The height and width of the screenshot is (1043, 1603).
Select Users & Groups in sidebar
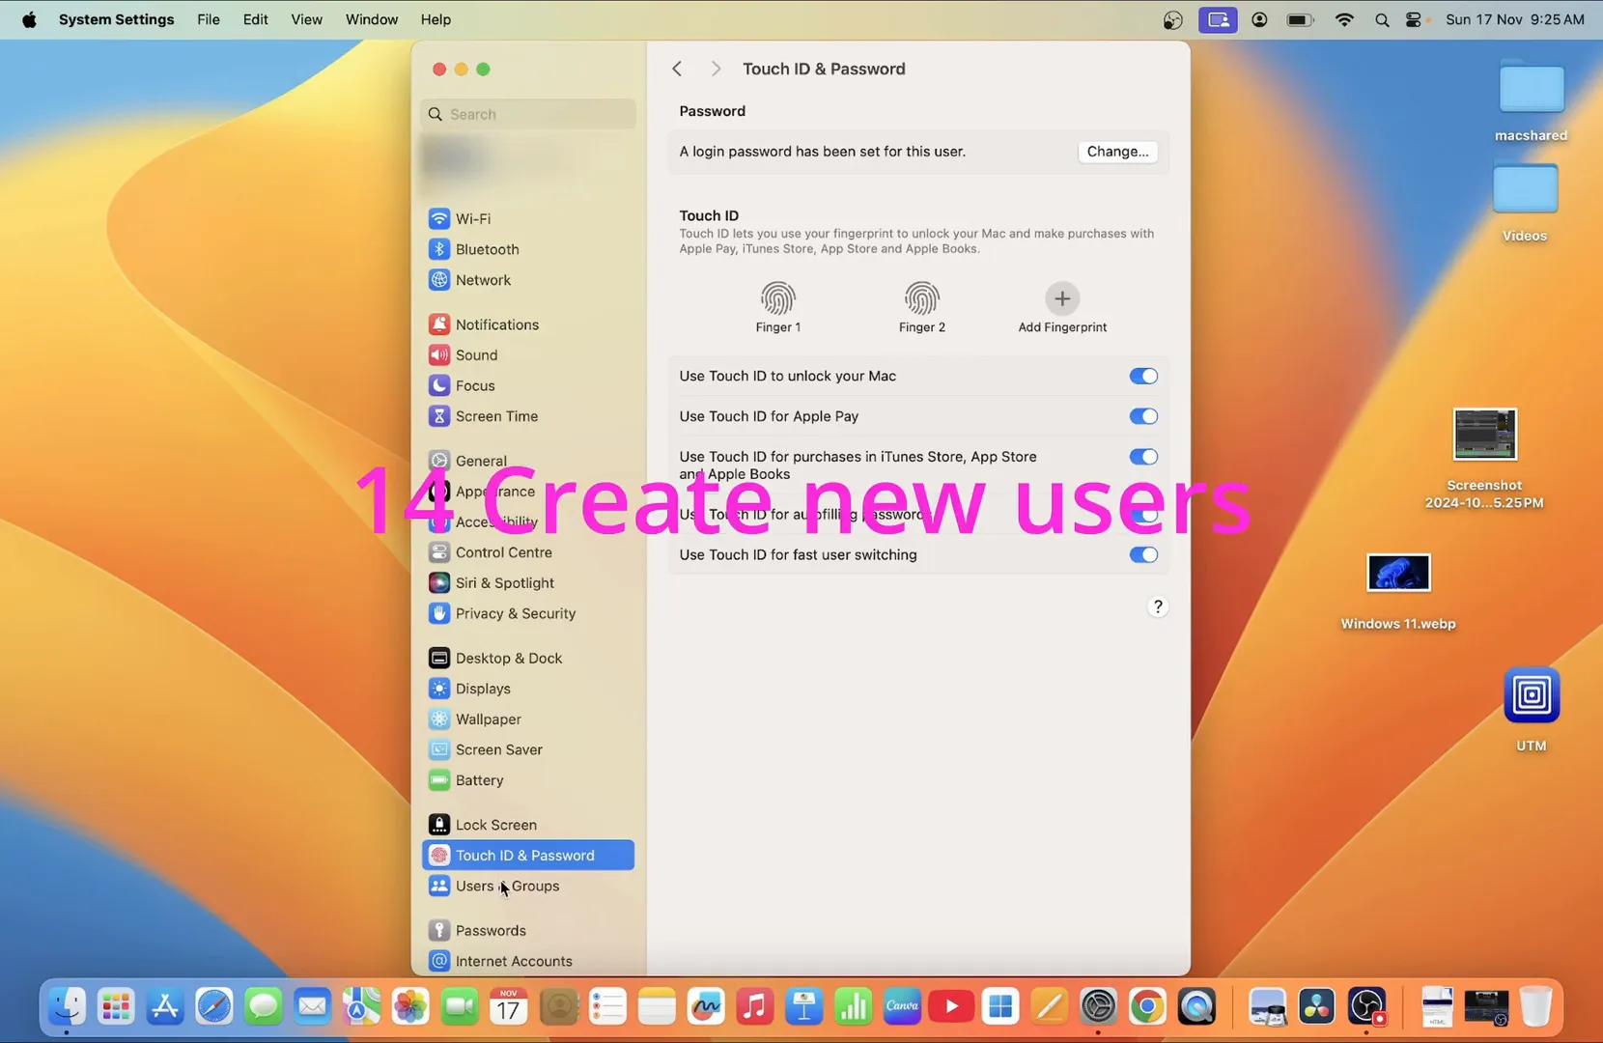point(527,886)
